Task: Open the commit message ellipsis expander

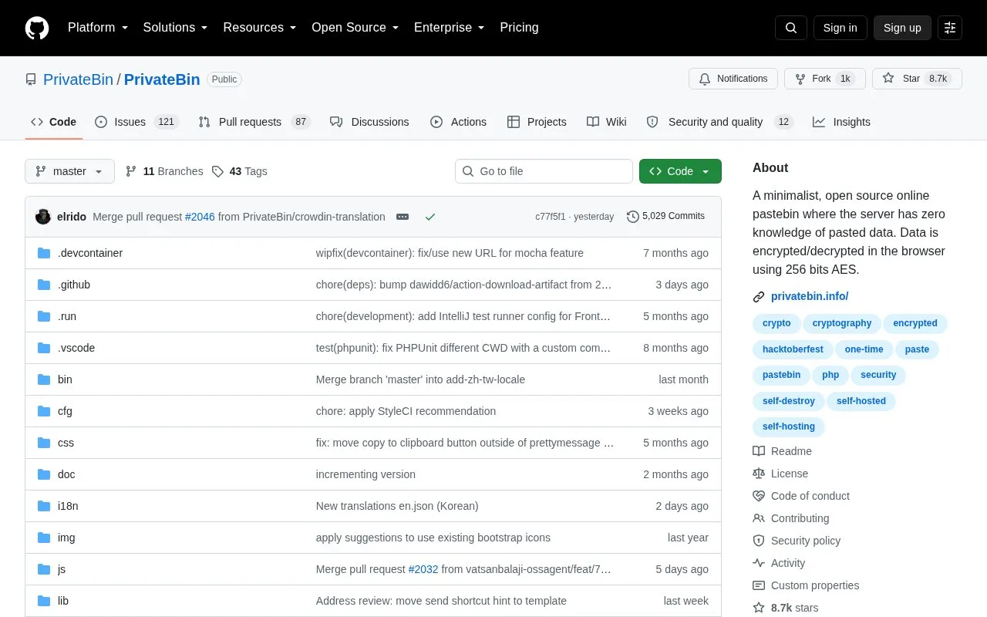Action: [x=403, y=217]
